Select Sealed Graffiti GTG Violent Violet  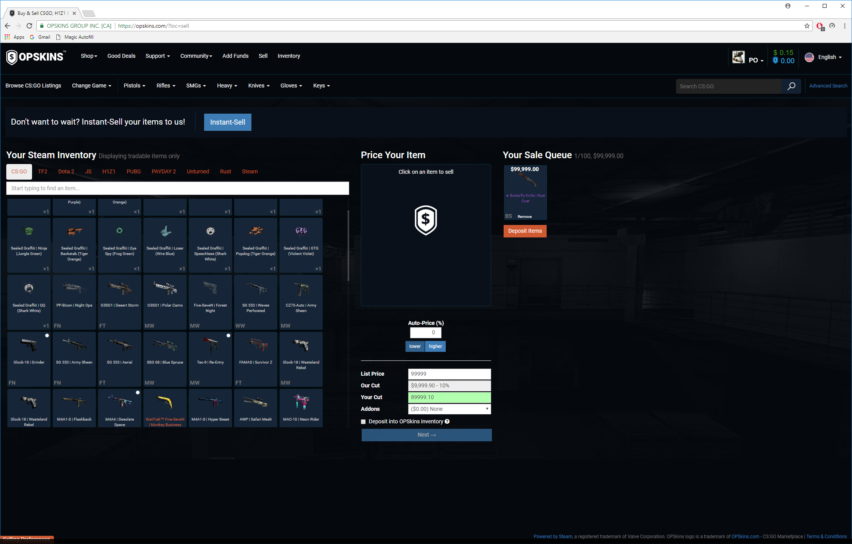point(301,245)
